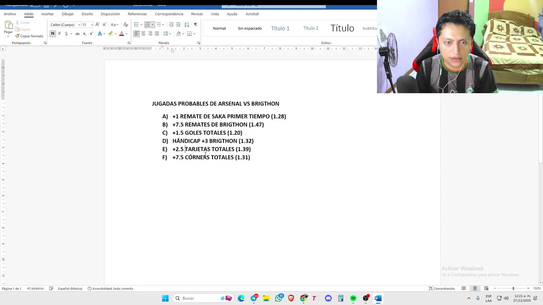Image resolution: width=543 pixels, height=305 pixels.
Task: Open Spotify from the taskbar
Action: point(353,298)
